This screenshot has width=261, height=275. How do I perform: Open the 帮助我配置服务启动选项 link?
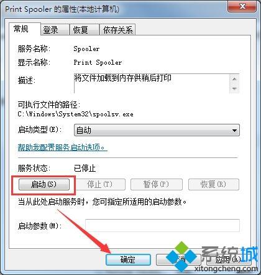coord(63,147)
